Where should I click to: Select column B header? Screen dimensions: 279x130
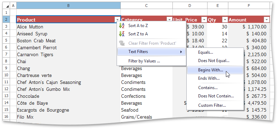pyautogui.click(x=68, y=6)
